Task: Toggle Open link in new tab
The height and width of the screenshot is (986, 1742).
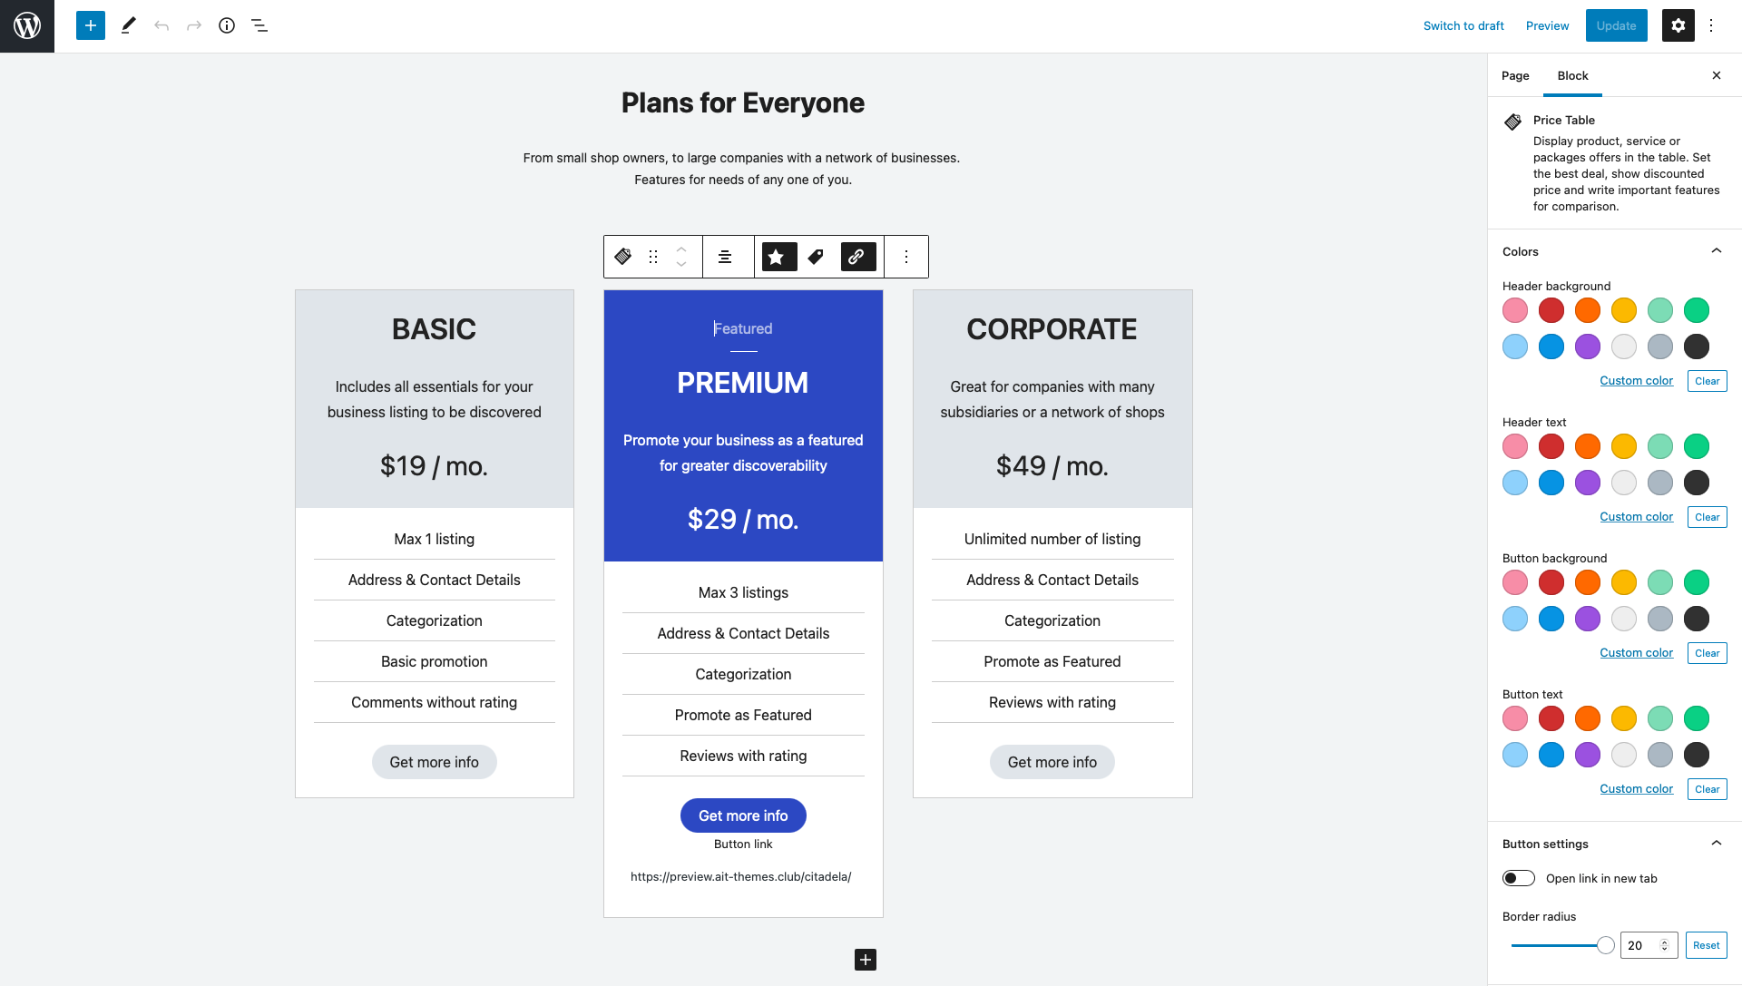Action: [x=1518, y=878]
